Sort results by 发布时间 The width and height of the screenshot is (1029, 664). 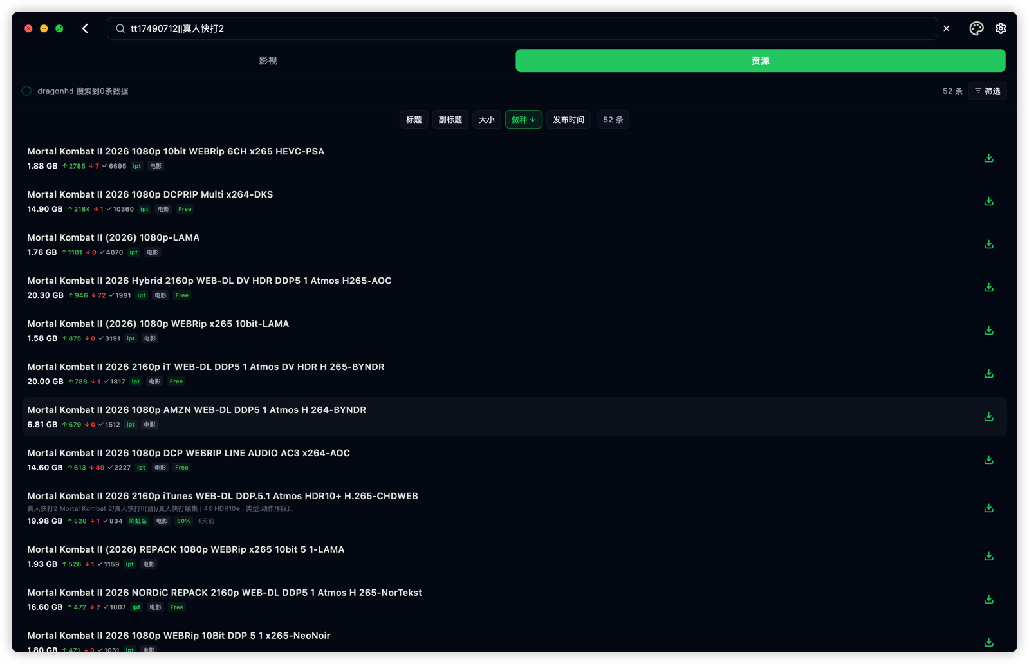(568, 120)
